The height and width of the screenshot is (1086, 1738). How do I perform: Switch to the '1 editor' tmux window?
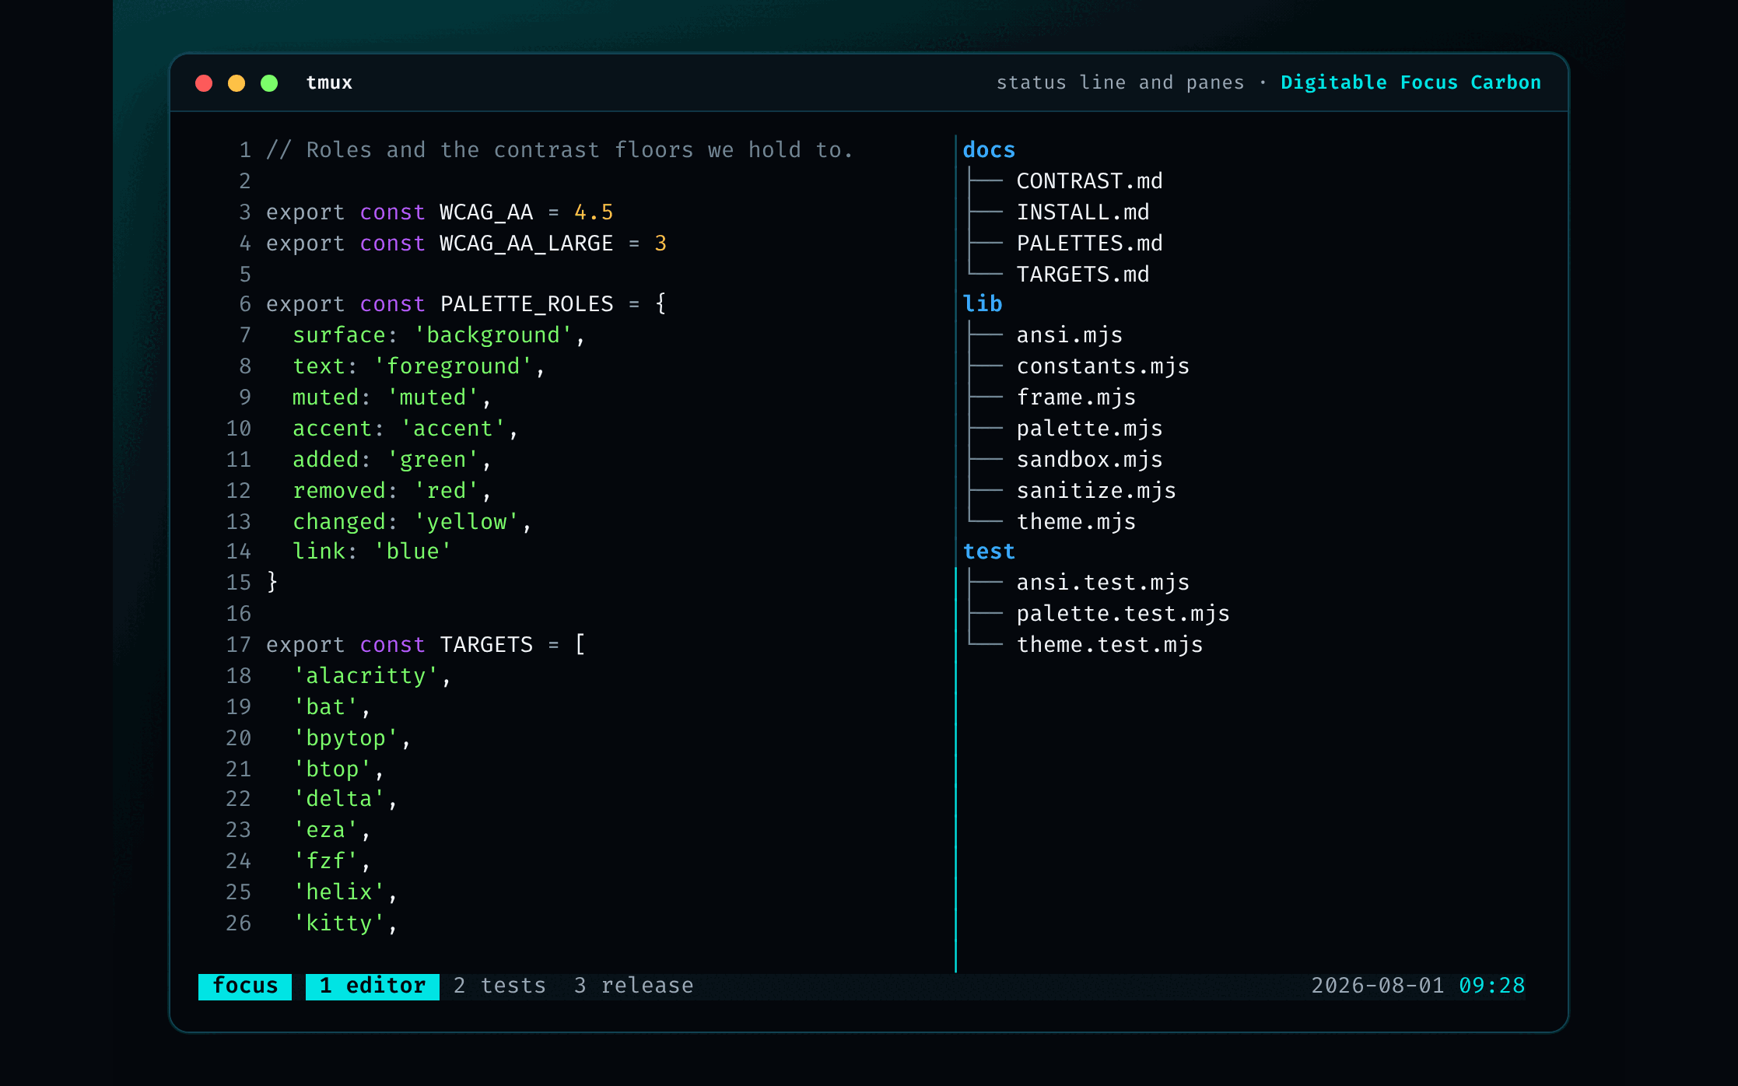pos(373,986)
